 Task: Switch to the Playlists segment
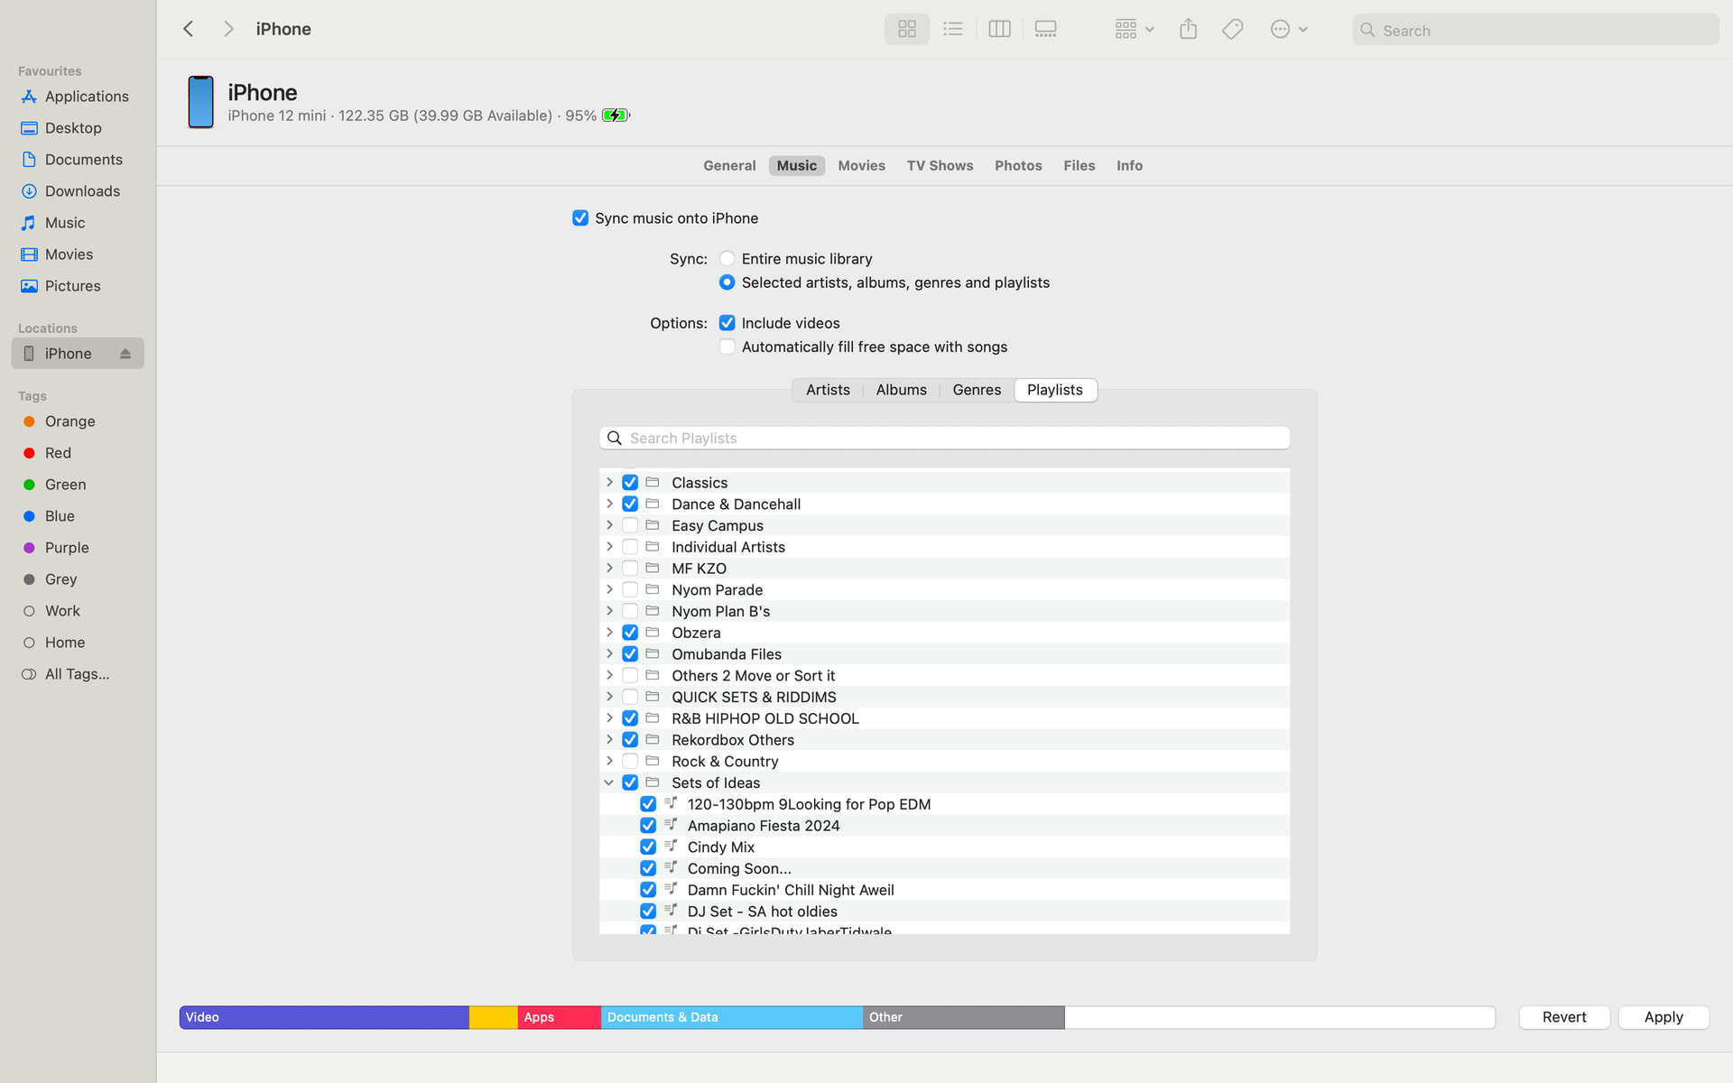(x=1055, y=390)
